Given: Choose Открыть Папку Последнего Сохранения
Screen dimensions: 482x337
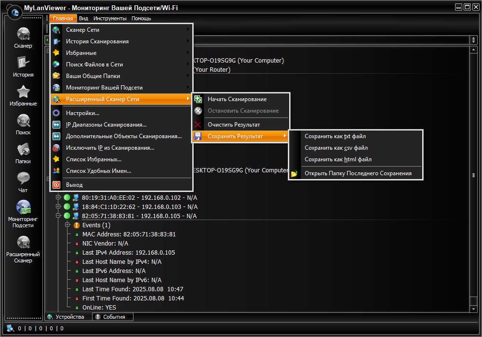Looking at the screenshot, I should (x=356, y=173).
